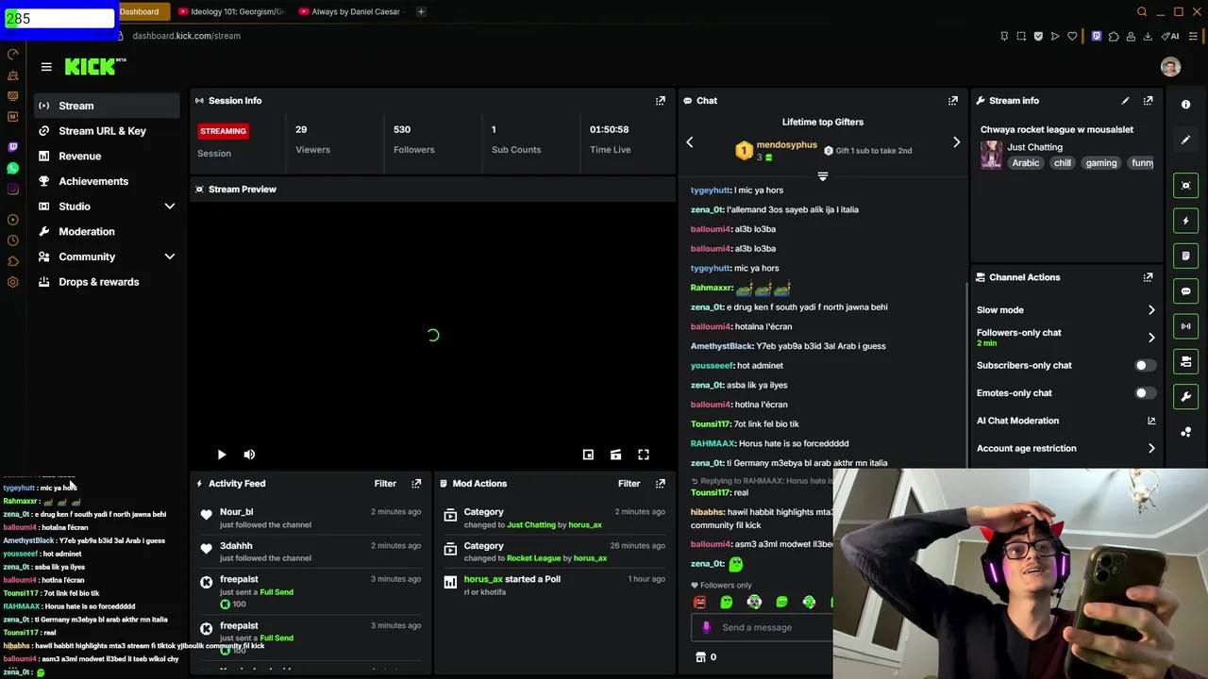Toggle the broadcast session widget icon in right bar
This screenshot has height=679, width=1208.
[1186, 326]
